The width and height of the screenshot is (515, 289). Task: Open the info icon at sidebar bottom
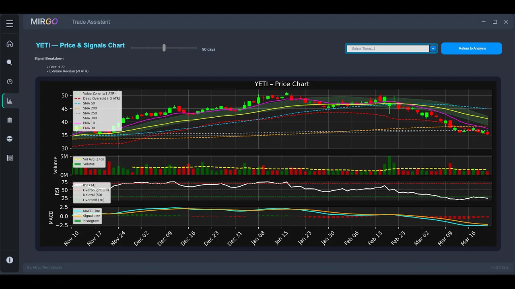[10, 260]
